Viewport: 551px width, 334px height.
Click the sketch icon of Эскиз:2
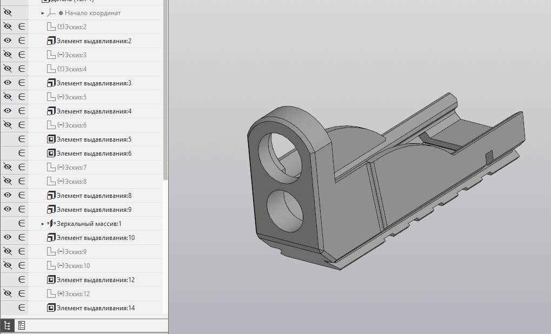tap(51, 26)
